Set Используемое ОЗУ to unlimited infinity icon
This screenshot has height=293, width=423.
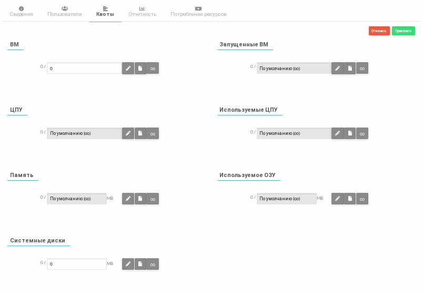point(362,199)
